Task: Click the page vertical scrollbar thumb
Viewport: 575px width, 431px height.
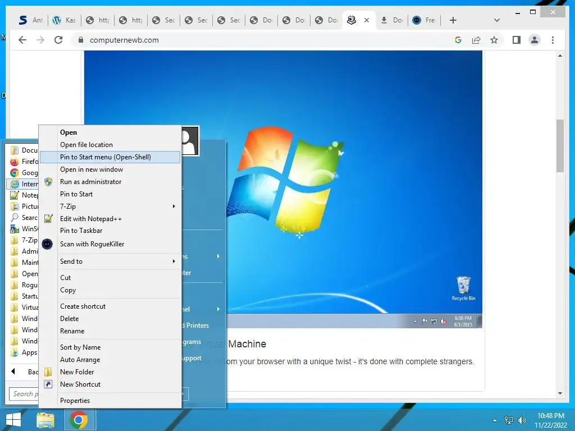Action: click(560, 145)
